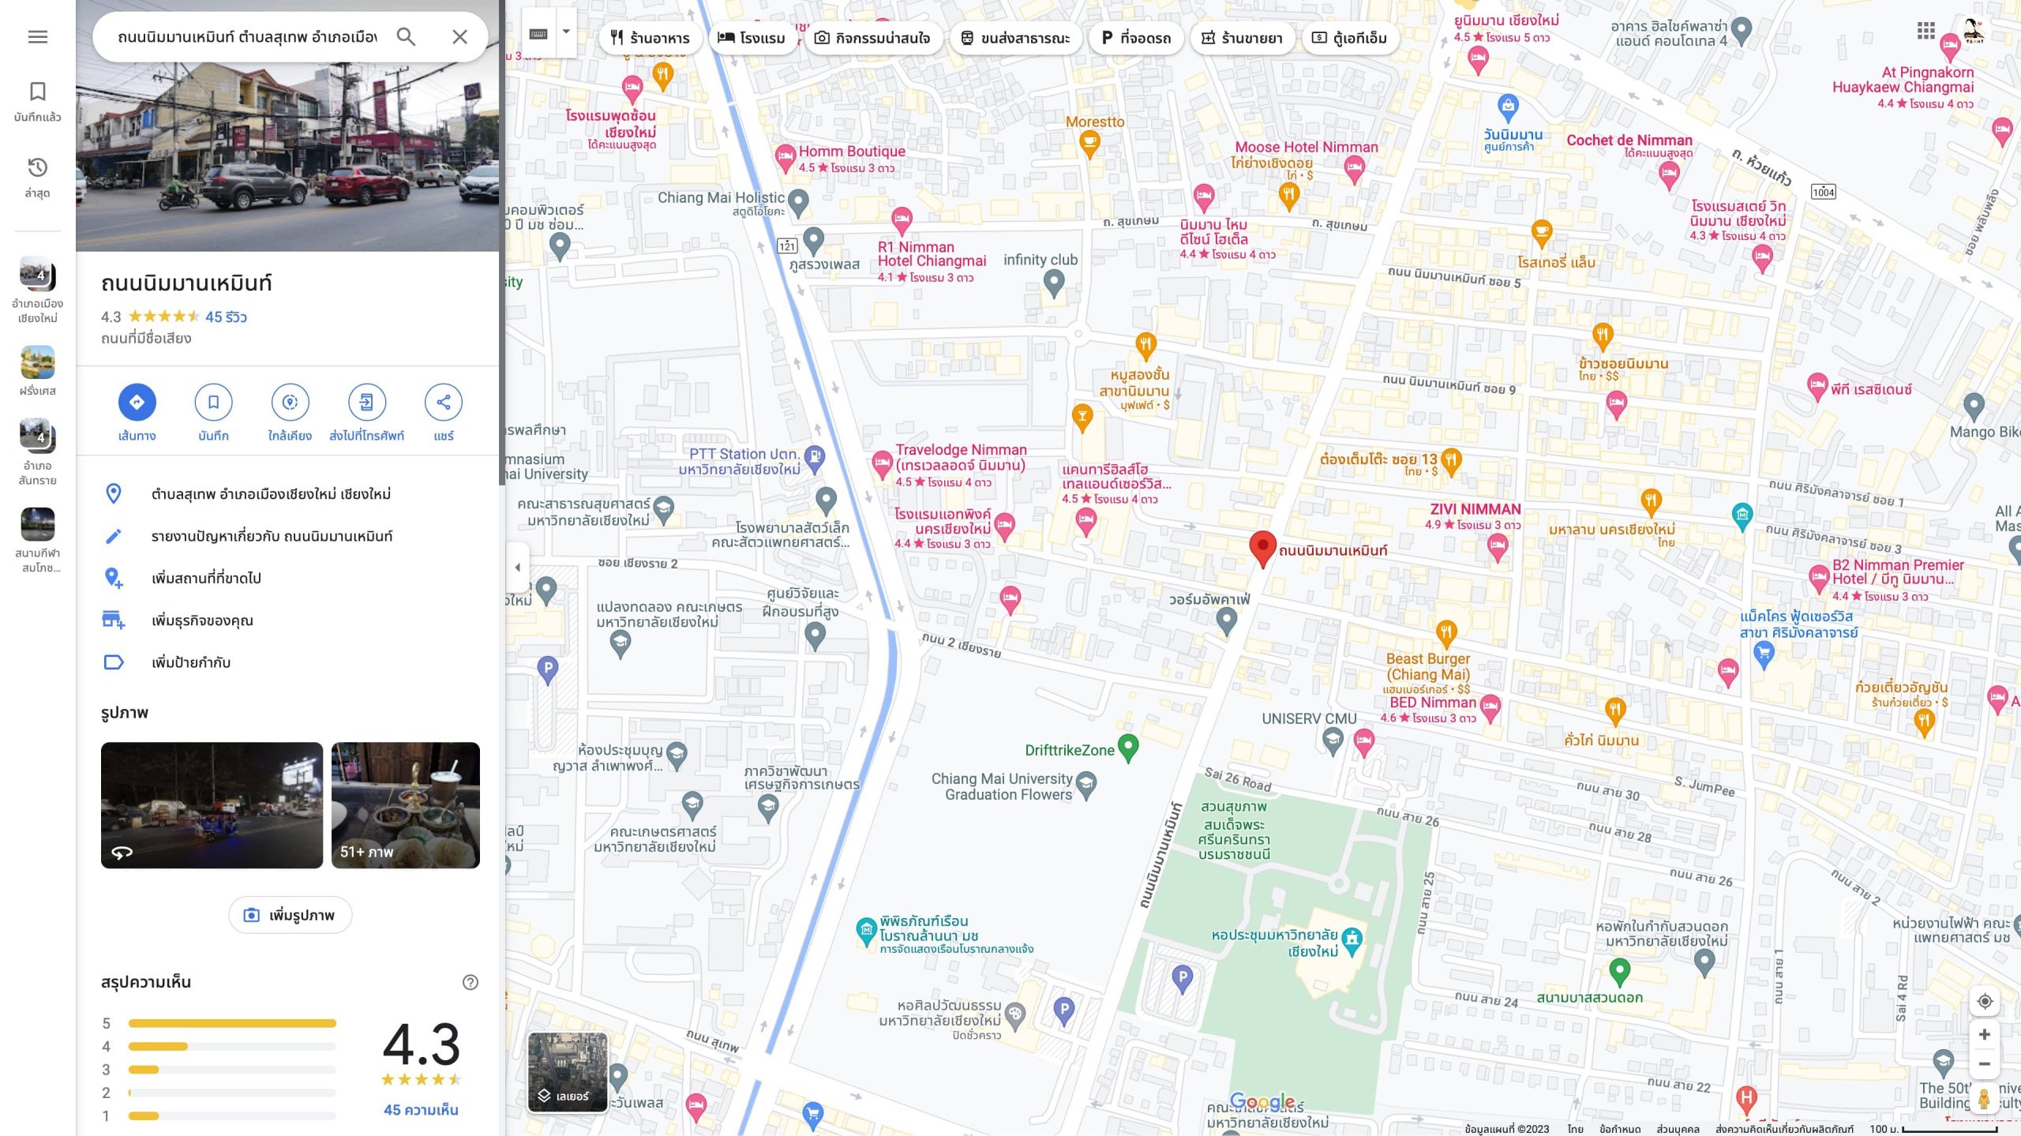Filter map by ร้านอาหาร chip
Viewport: 2021px width, 1136px height.
pos(651,38)
